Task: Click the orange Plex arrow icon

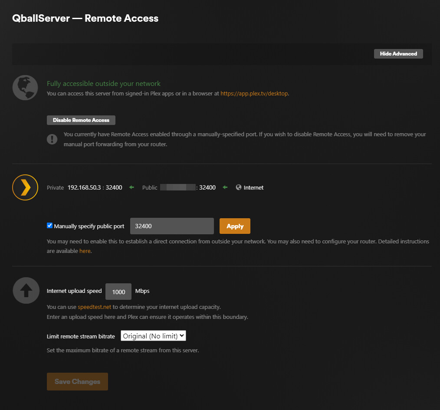Action: pyautogui.click(x=25, y=187)
